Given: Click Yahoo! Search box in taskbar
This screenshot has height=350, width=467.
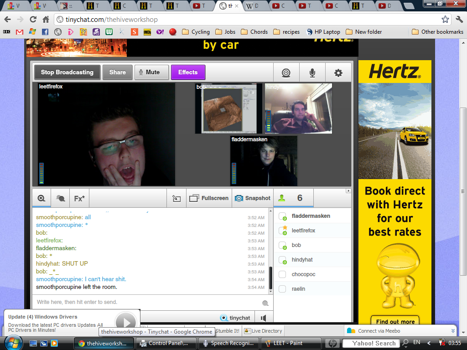Looking at the screenshot, I should pos(372,344).
